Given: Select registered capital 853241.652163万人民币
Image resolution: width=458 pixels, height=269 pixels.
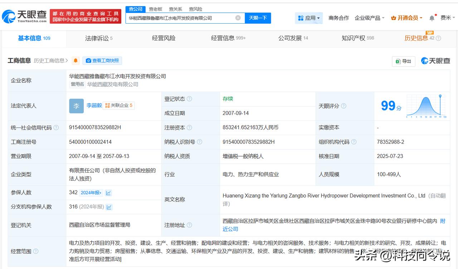Looking at the screenshot, I should click(250, 128).
